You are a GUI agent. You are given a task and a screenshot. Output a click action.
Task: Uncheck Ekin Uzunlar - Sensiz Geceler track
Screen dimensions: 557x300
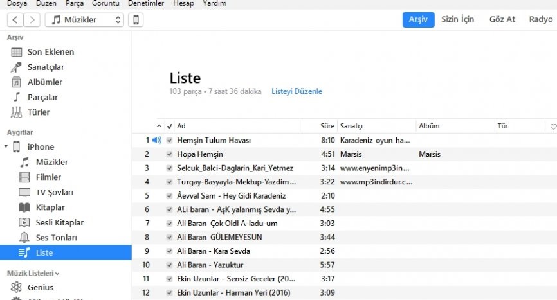coord(169,279)
